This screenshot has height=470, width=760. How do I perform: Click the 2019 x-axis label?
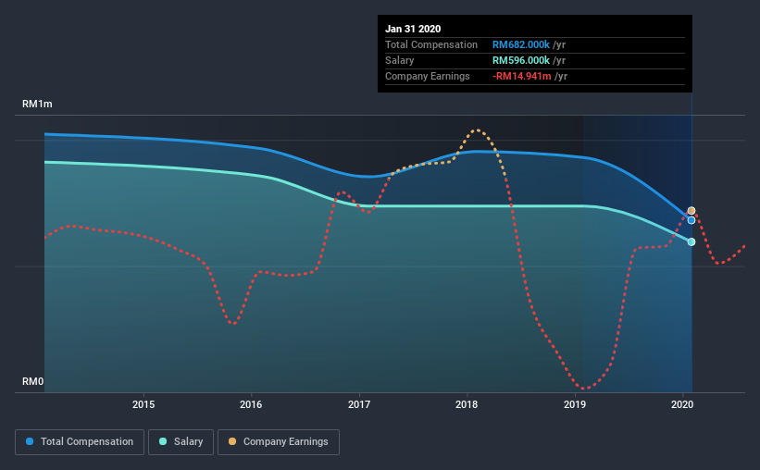[575, 404]
